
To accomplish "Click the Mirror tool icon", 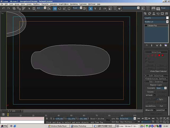I will 110,9.
